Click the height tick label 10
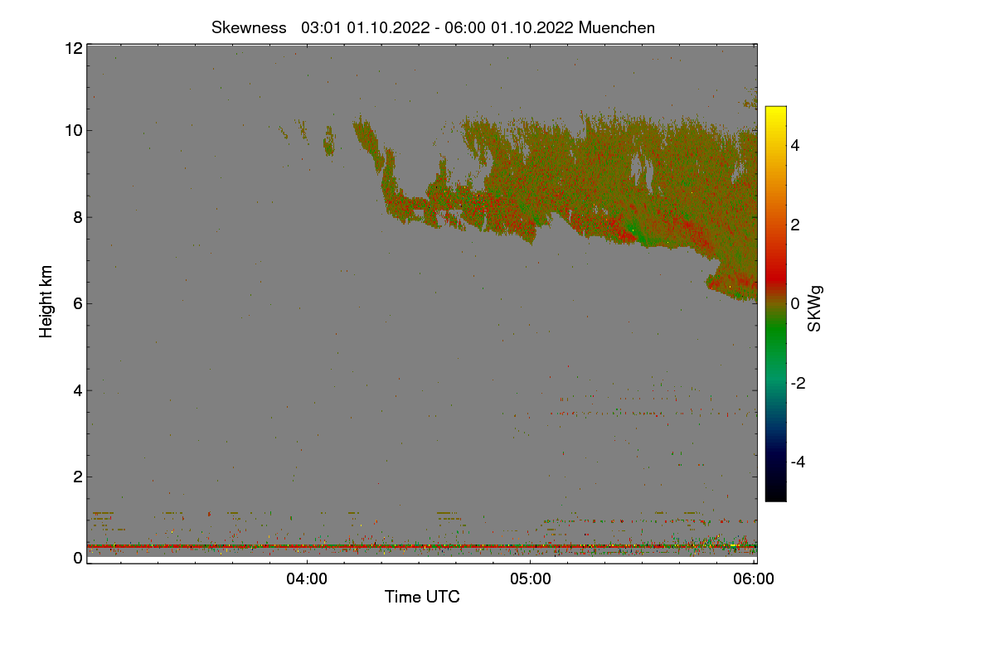Viewport: 995px width, 663px height. (x=73, y=130)
